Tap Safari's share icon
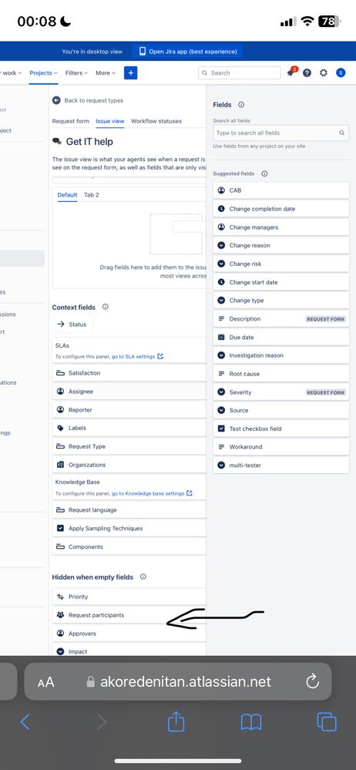This screenshot has width=356, height=770. click(176, 721)
